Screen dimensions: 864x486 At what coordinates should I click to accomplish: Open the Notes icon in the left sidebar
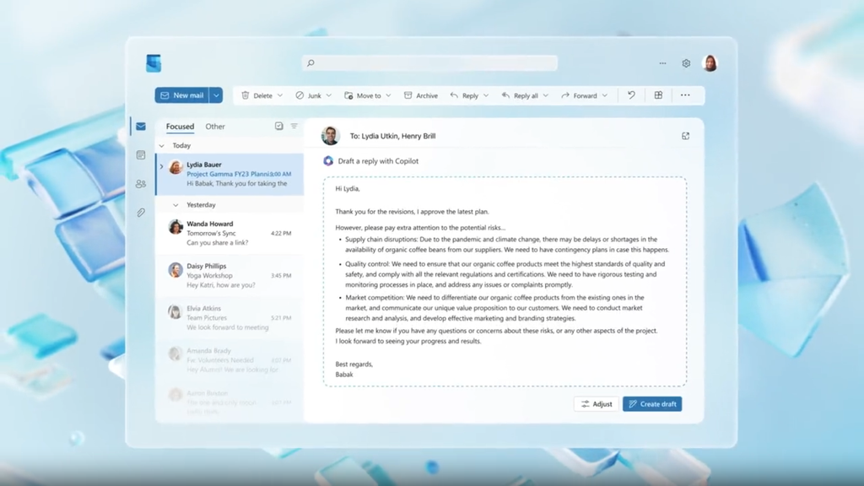pos(141,154)
